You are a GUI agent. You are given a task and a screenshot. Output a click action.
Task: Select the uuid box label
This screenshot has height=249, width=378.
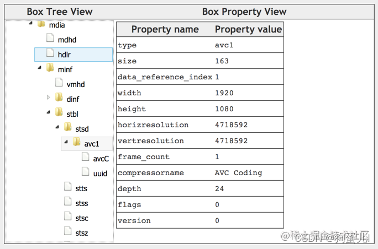pos(100,174)
